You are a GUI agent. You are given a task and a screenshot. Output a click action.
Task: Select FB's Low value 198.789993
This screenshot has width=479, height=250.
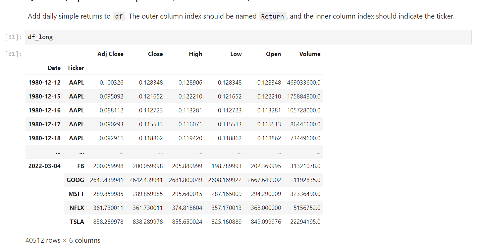point(227,166)
